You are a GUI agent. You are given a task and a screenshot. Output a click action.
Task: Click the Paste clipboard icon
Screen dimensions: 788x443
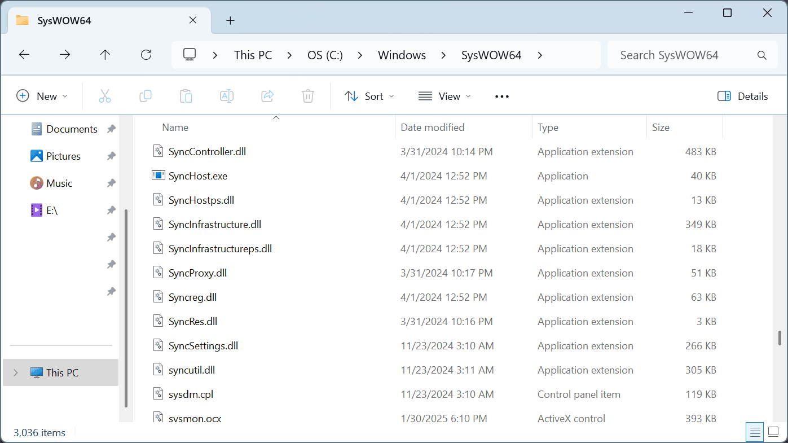(186, 96)
